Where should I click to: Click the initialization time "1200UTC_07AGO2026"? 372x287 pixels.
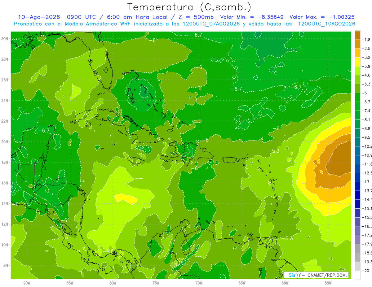pos(212,24)
